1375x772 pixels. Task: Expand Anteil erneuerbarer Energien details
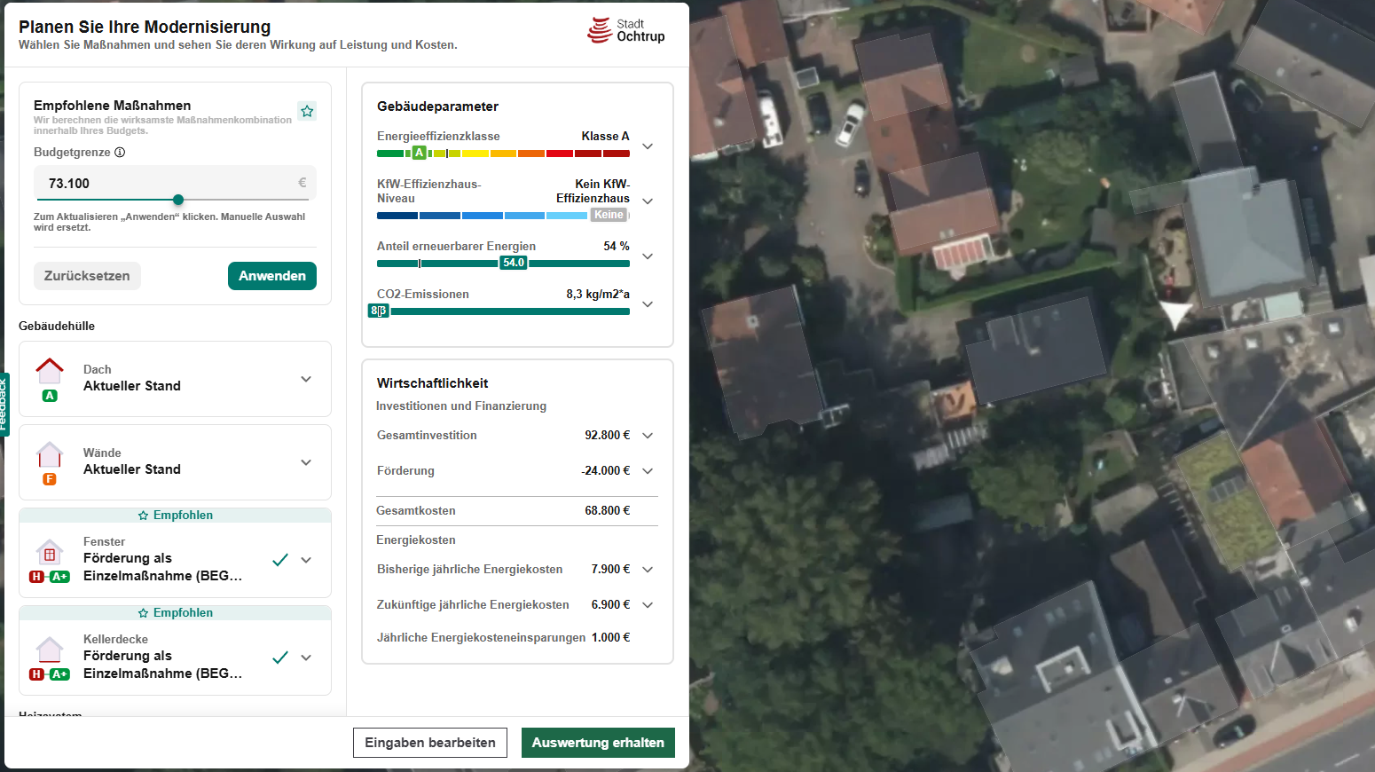648,256
